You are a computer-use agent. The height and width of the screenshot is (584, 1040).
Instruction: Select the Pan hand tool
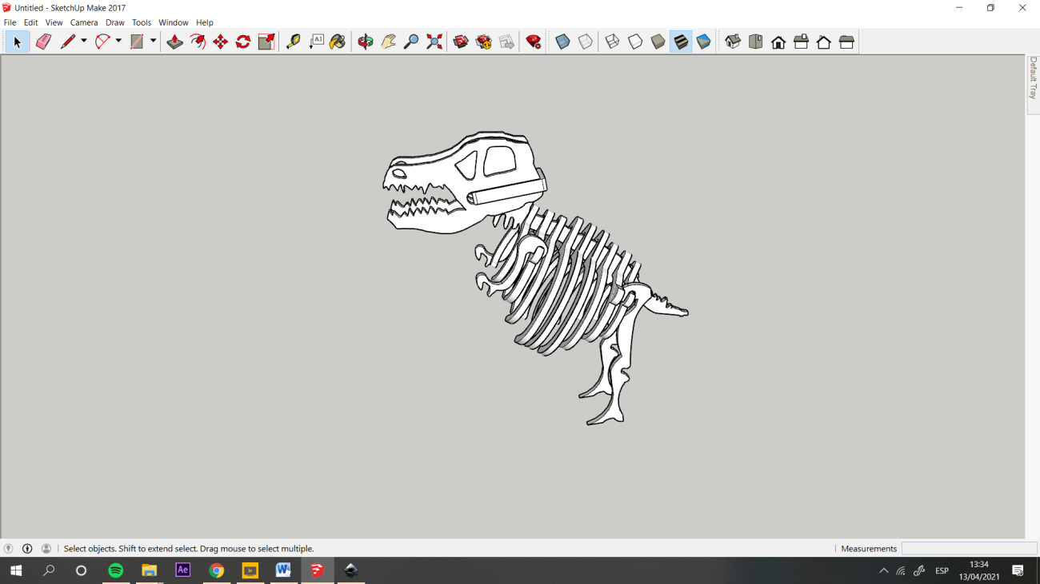(x=389, y=42)
